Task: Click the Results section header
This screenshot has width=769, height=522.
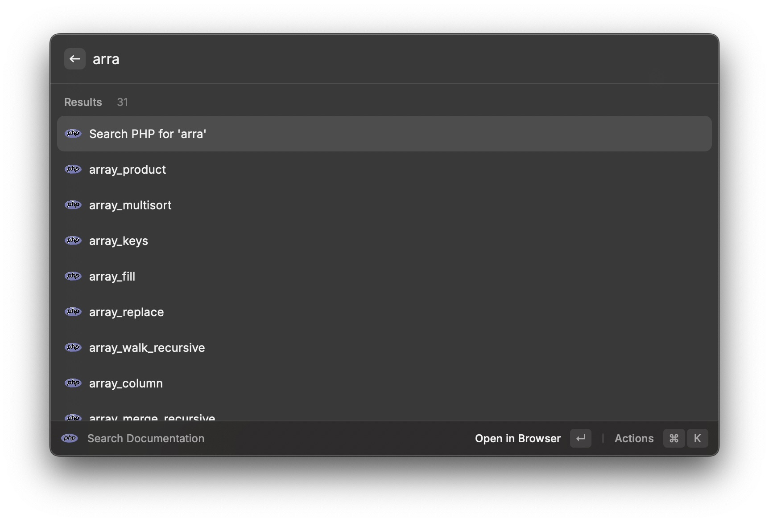Action: (x=83, y=102)
